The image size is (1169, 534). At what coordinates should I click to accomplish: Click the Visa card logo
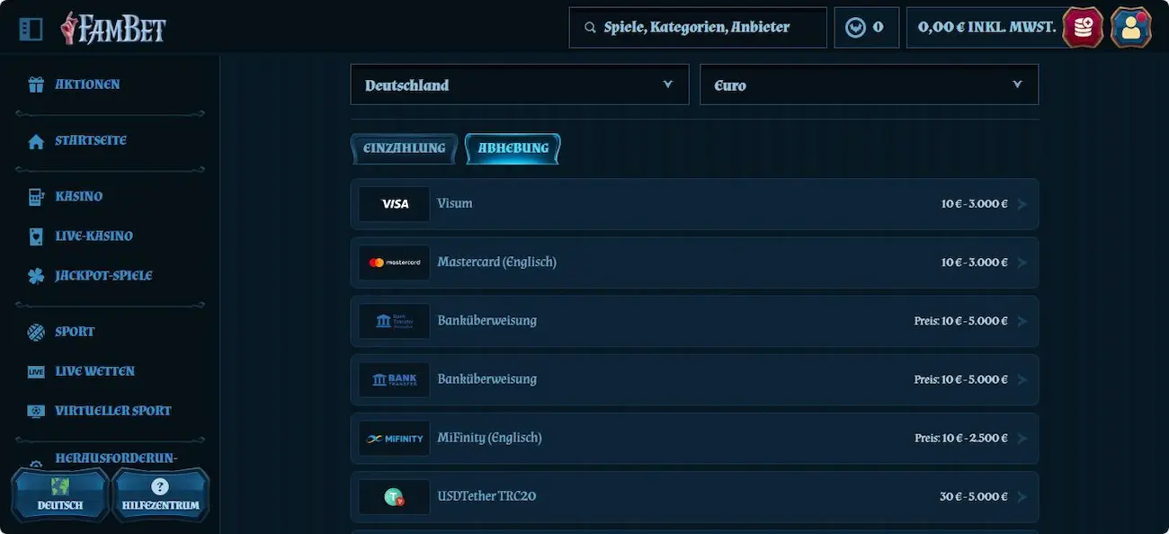(x=394, y=204)
